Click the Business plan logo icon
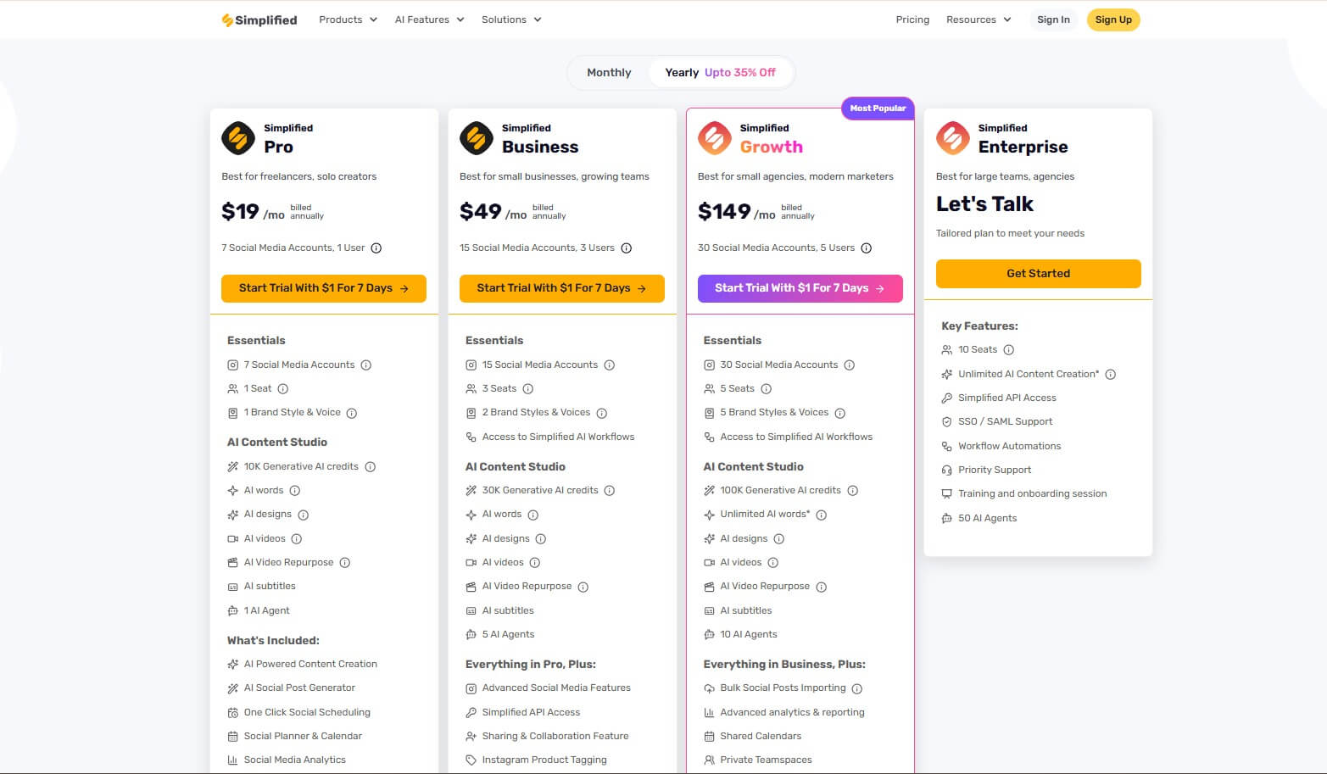Image resolution: width=1327 pixels, height=774 pixels. click(477, 138)
